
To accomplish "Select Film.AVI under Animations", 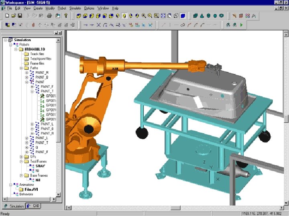I will click(31, 189).
